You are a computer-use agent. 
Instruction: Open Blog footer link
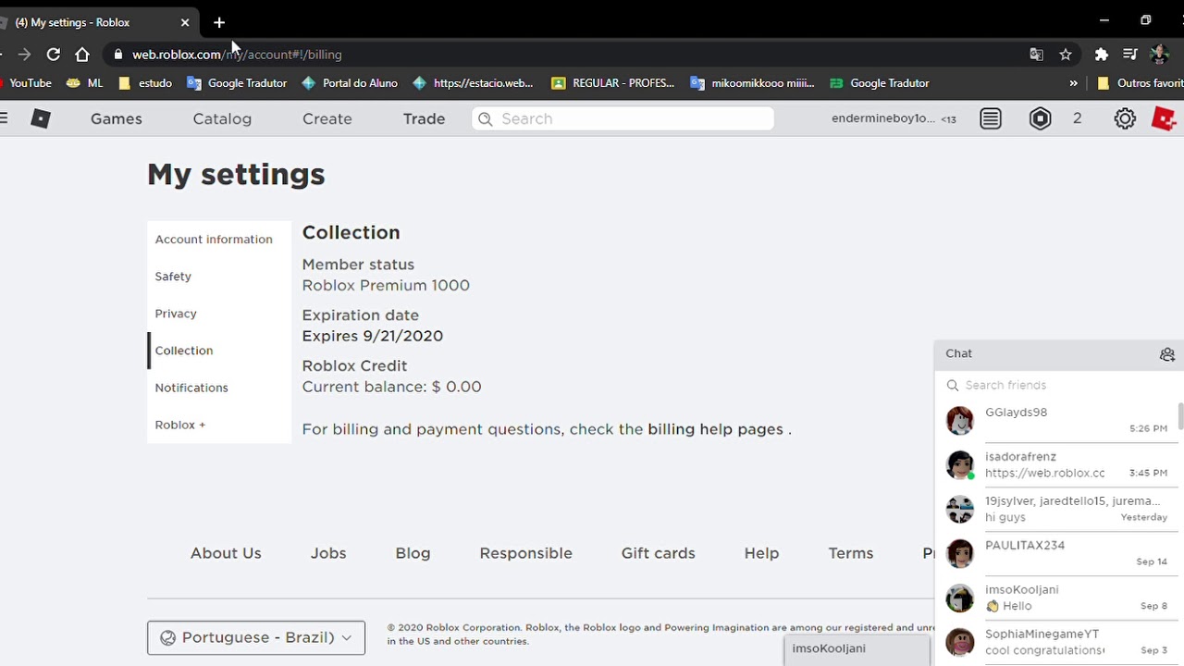point(413,553)
